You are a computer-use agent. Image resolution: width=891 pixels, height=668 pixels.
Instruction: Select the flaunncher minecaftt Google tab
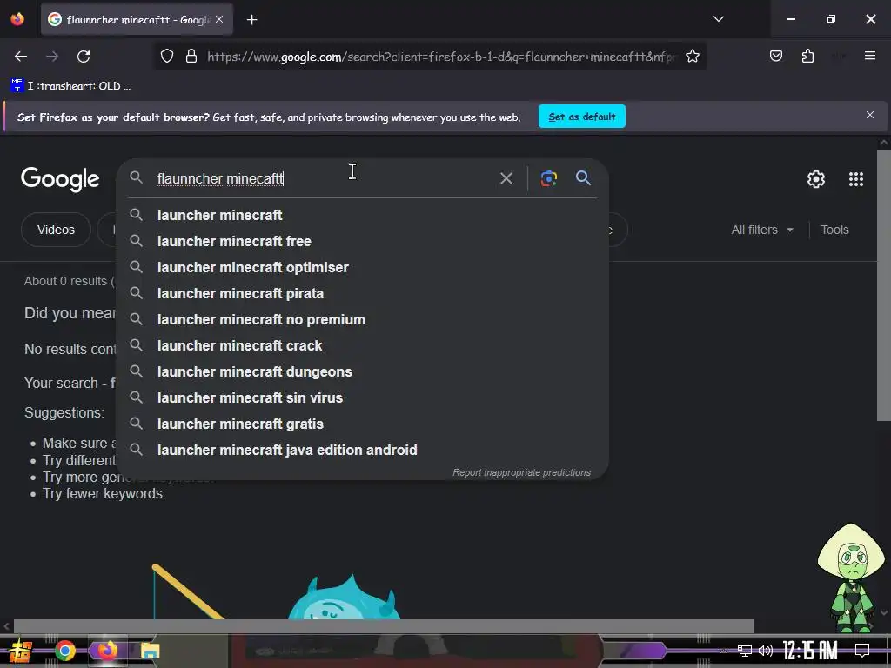[136, 20]
